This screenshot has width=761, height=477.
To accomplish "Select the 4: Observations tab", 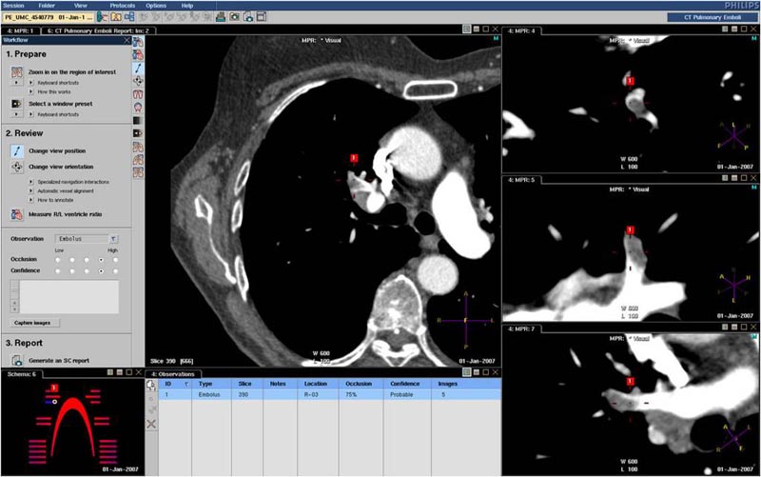I will click(x=173, y=374).
